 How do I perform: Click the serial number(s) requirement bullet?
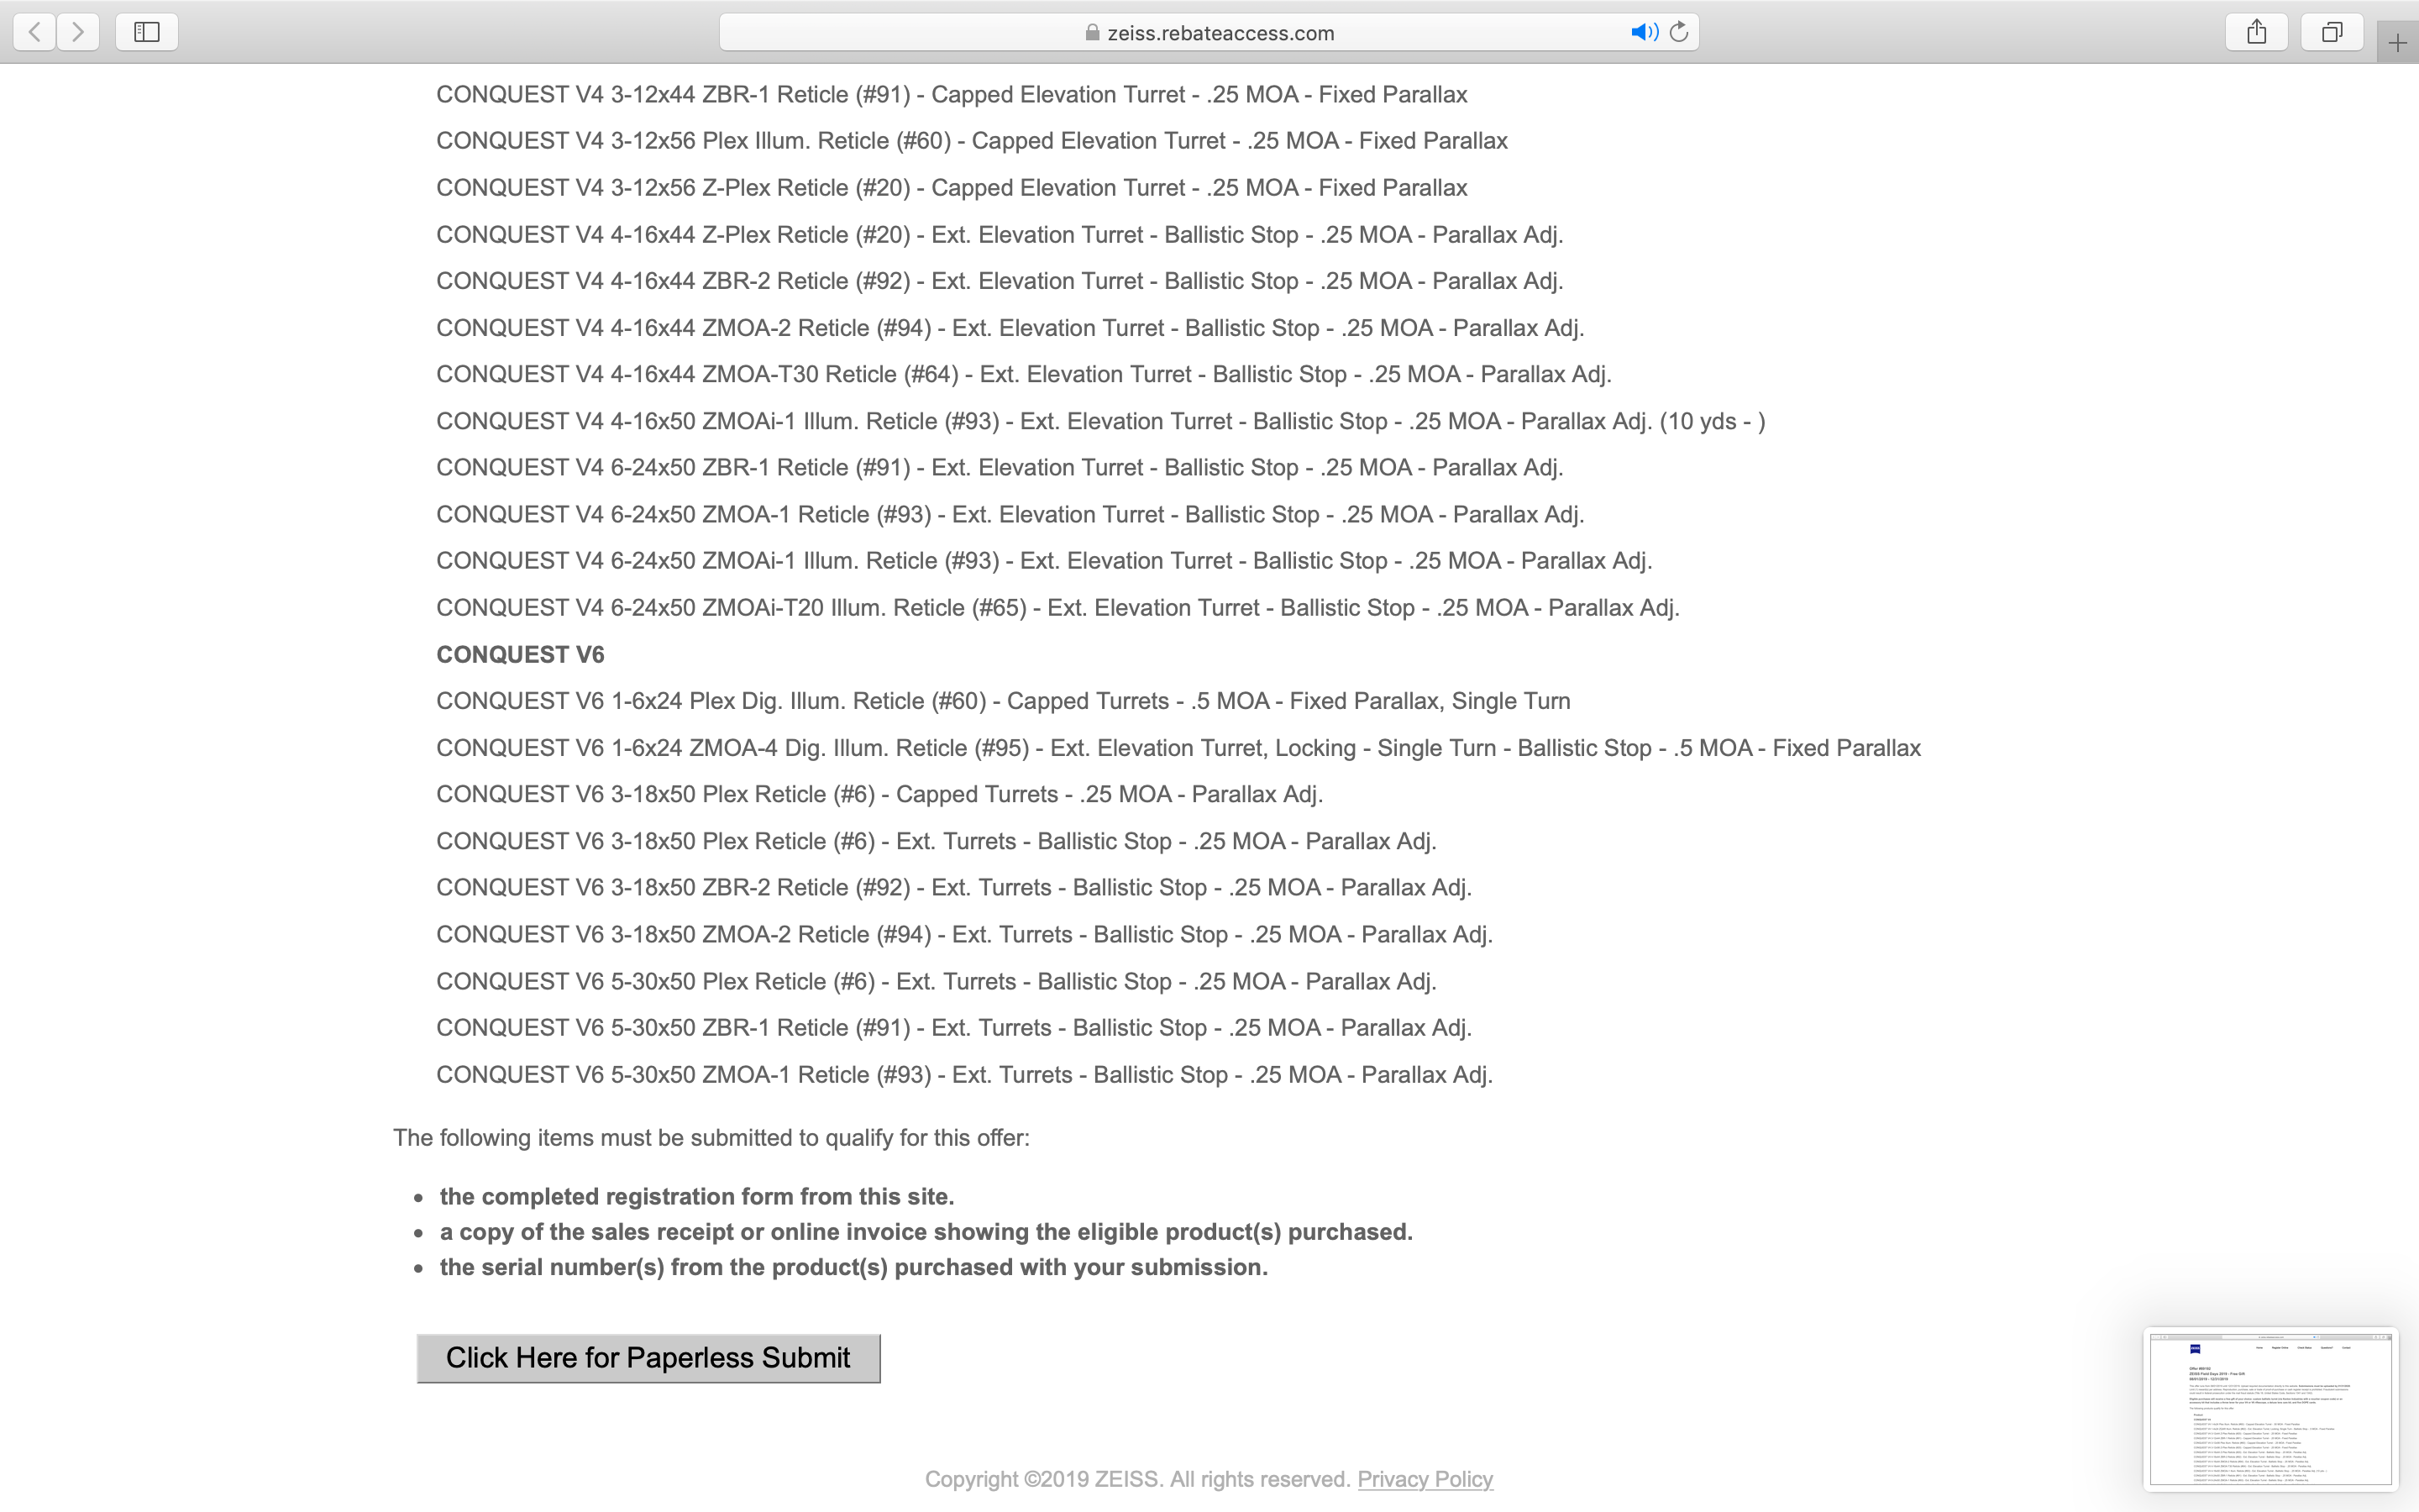pyautogui.click(x=853, y=1267)
